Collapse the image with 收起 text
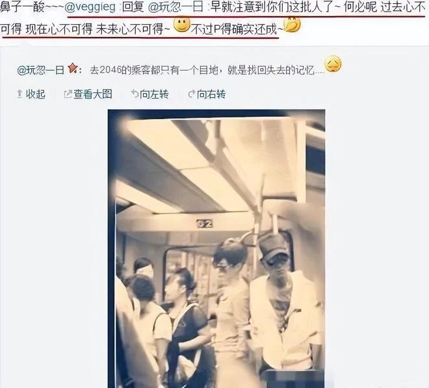Image resolution: width=429 pixels, height=388 pixels. [35, 94]
